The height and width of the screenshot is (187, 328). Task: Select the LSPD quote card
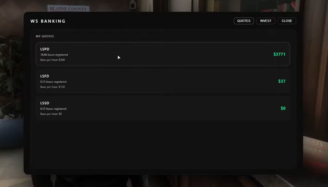(x=163, y=54)
